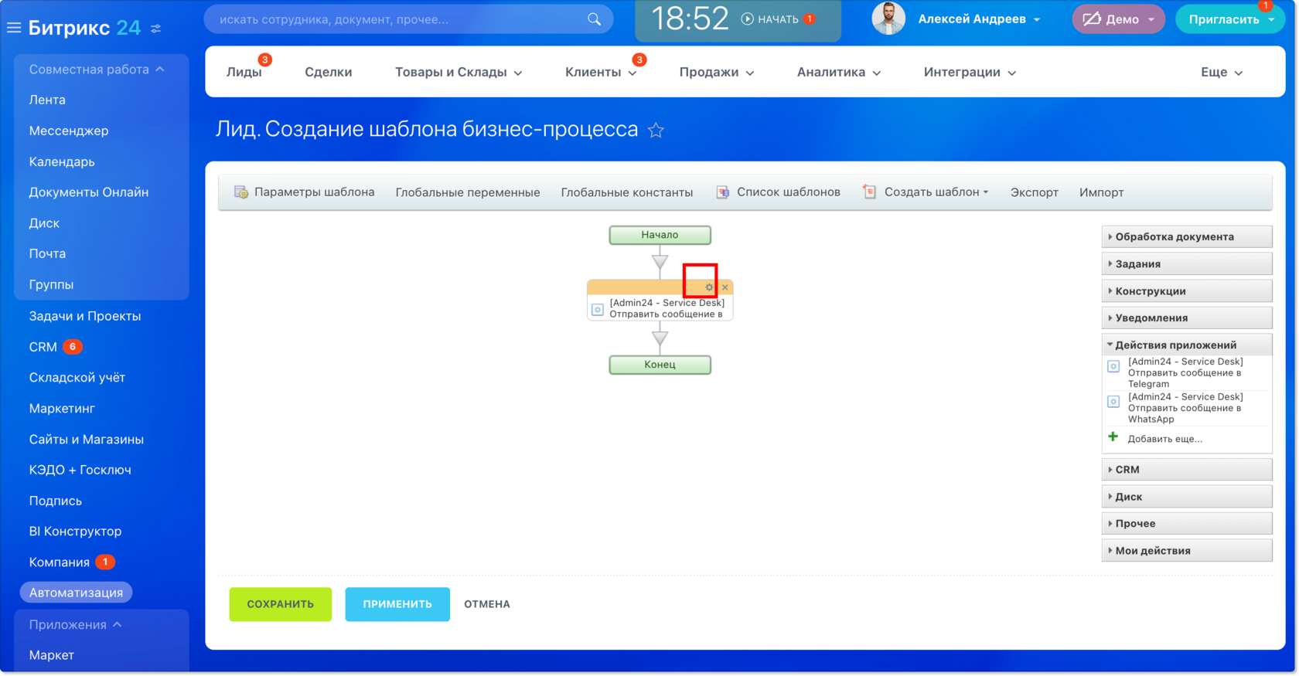This screenshot has height=676, width=1299.
Task: Click the НАЧАТЬ play icon by the clock
Action: click(747, 19)
